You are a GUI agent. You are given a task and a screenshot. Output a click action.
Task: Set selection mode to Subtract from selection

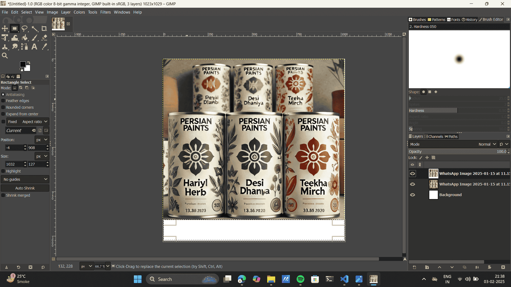click(27, 88)
